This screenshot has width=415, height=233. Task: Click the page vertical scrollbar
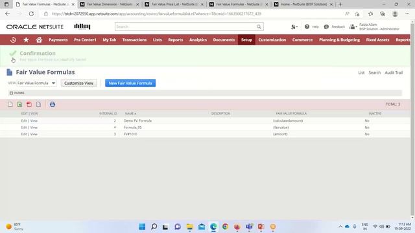(412, 119)
